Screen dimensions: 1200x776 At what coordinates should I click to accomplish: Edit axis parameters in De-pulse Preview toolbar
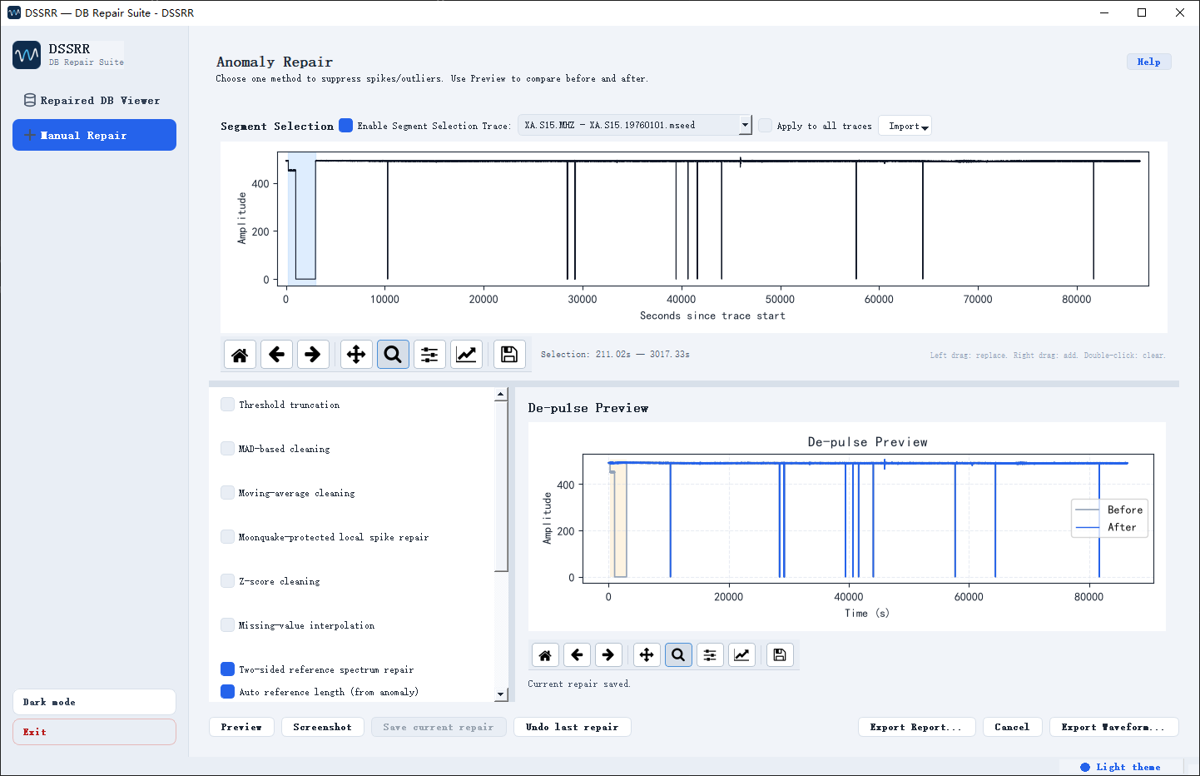(741, 655)
